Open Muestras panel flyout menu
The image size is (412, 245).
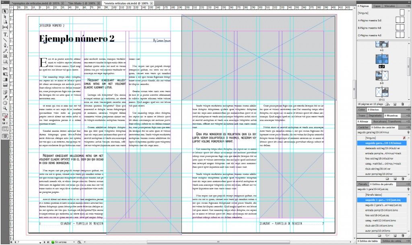[408, 115]
